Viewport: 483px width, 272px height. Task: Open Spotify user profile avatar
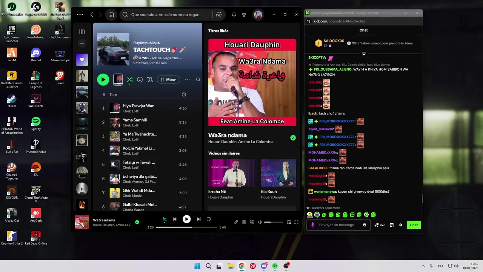pos(258,15)
